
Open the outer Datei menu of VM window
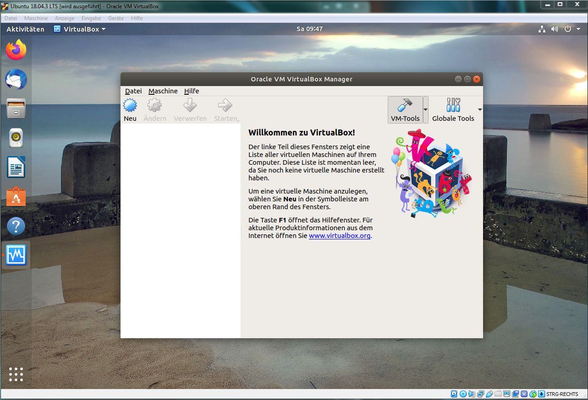tap(11, 18)
